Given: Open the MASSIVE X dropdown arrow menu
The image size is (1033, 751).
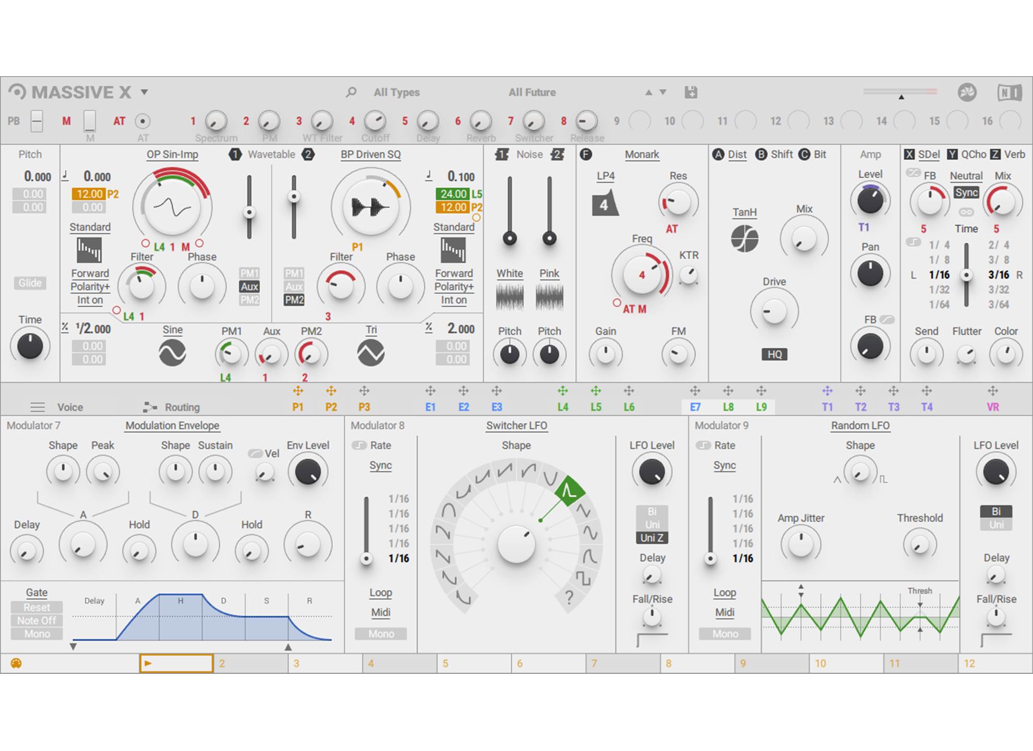Looking at the screenshot, I should pos(145,92).
